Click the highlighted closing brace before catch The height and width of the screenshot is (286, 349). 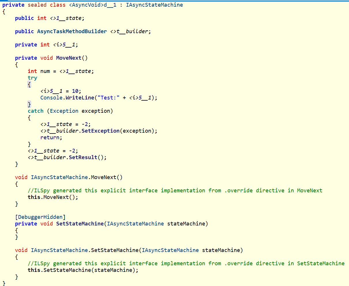click(x=29, y=104)
